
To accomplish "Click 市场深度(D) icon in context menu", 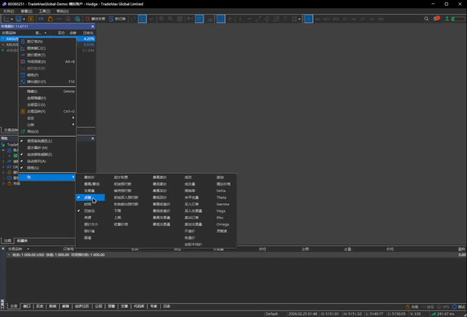I will [x=23, y=61].
